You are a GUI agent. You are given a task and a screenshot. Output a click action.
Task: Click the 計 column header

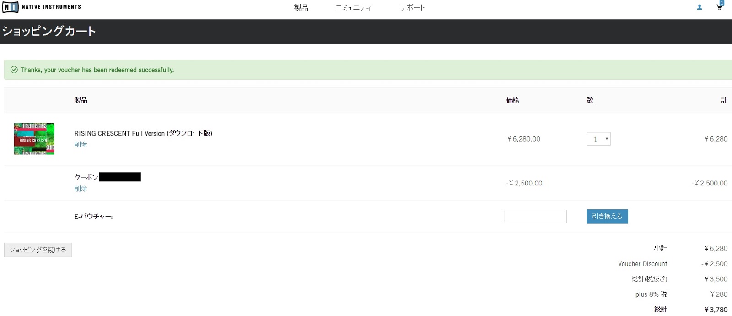click(x=724, y=100)
